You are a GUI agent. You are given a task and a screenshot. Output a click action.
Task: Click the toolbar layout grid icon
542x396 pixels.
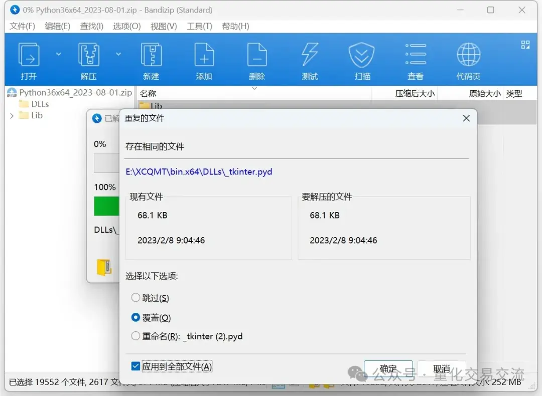(525, 45)
